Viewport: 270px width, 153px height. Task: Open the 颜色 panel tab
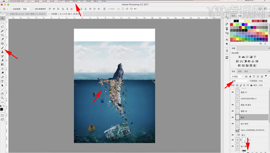(x=233, y=16)
